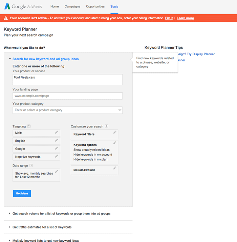The height and width of the screenshot is (242, 237).
Task: Click 'Show broadly related ideas' text
Action: coord(91,150)
